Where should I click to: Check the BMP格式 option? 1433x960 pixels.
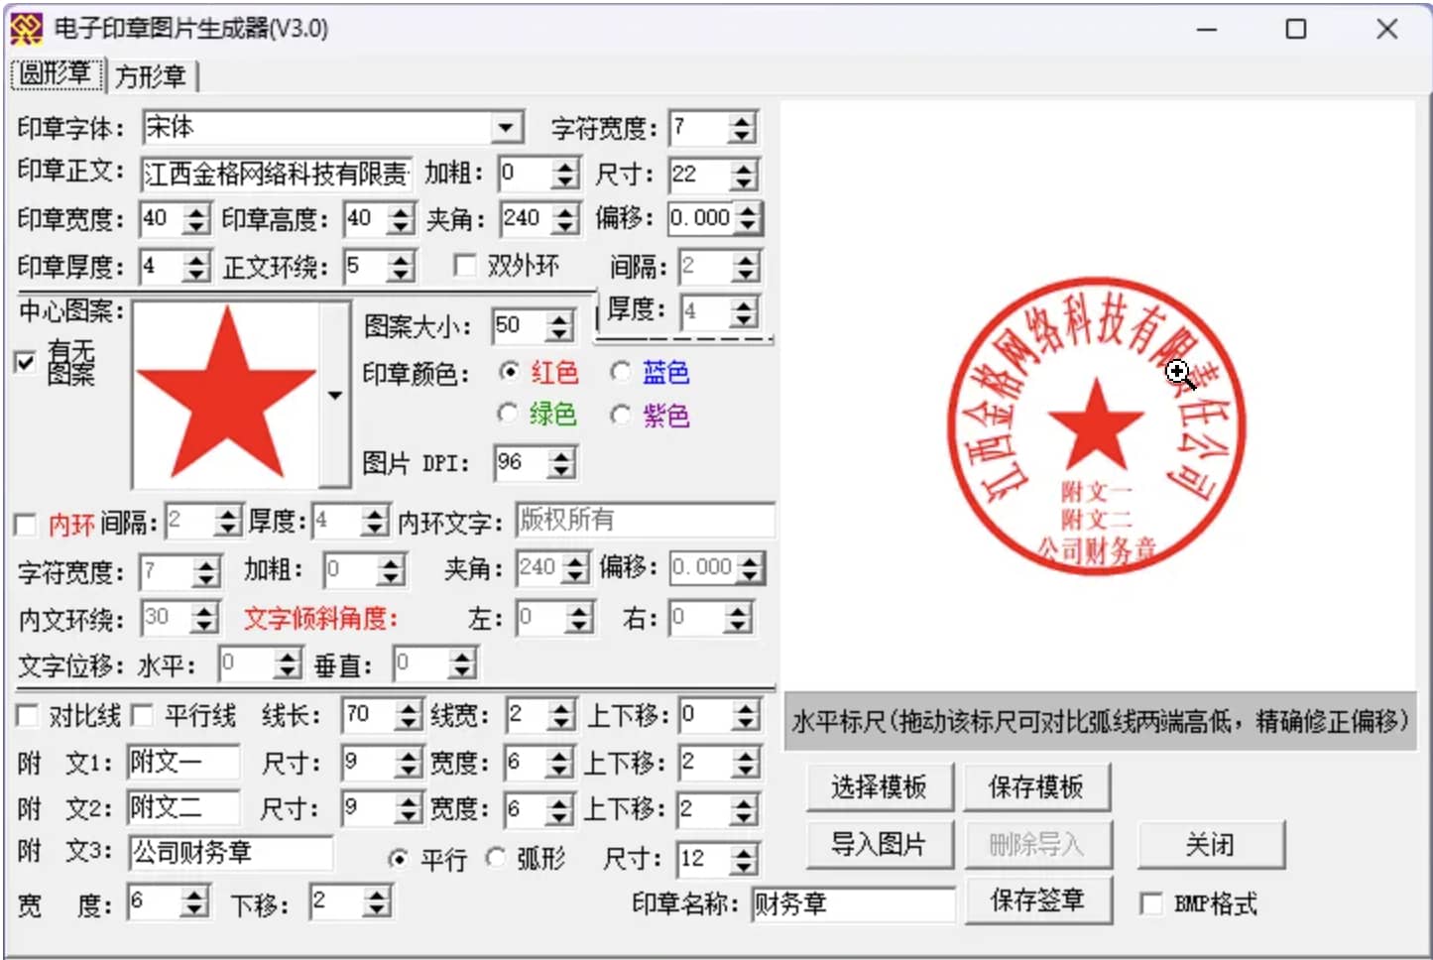(1151, 903)
